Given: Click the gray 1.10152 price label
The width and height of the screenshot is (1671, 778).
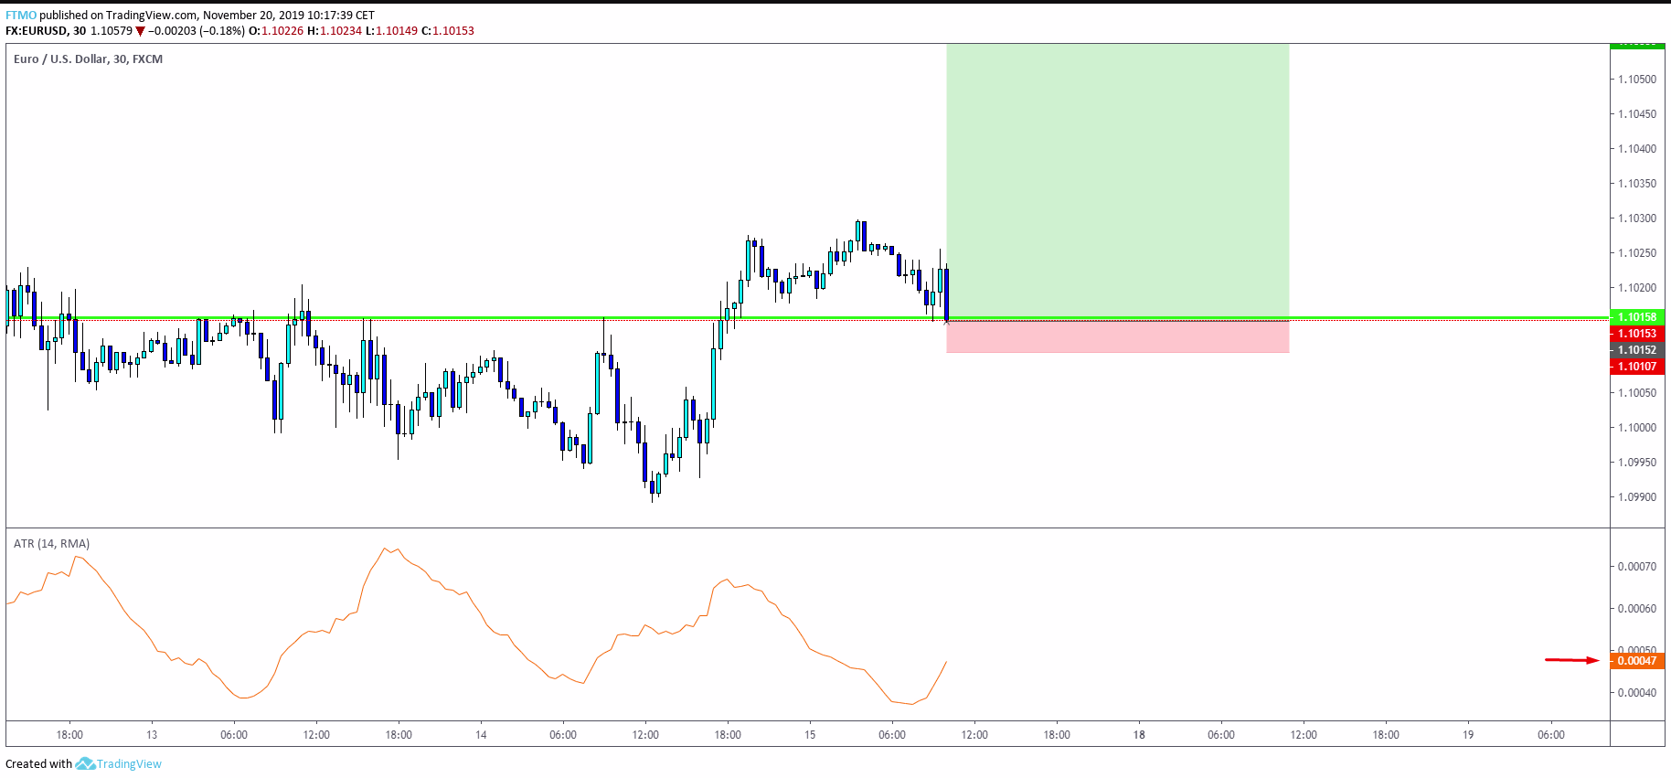Looking at the screenshot, I should [1636, 350].
